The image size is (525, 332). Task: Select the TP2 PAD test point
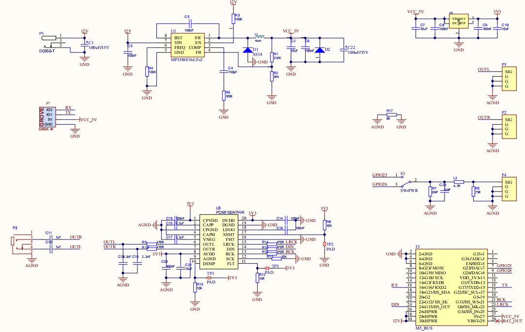tap(324, 244)
